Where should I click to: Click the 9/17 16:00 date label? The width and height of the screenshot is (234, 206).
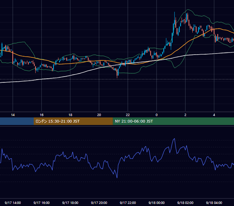coord(42,203)
